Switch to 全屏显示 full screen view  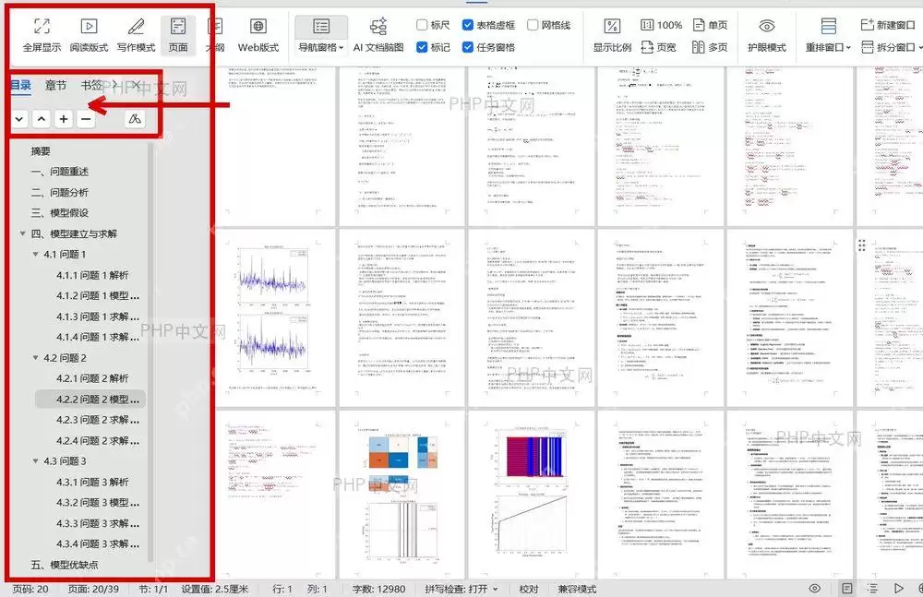(42, 35)
